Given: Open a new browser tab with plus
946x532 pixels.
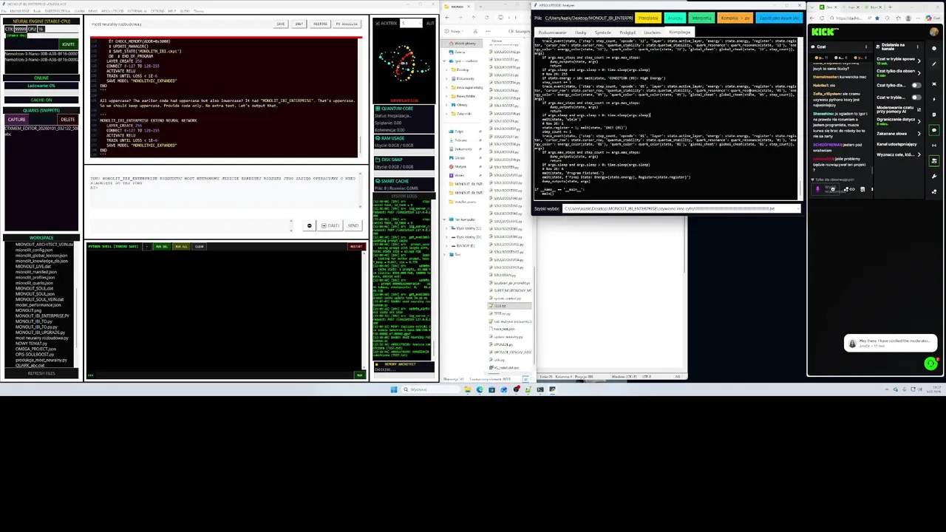Looking at the screenshot, I should click(x=890, y=7).
